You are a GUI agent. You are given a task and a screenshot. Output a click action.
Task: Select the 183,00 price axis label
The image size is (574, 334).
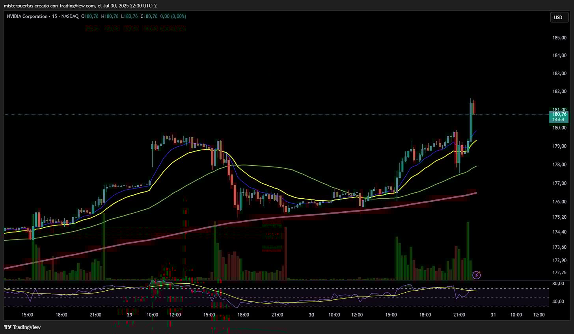(x=559, y=74)
